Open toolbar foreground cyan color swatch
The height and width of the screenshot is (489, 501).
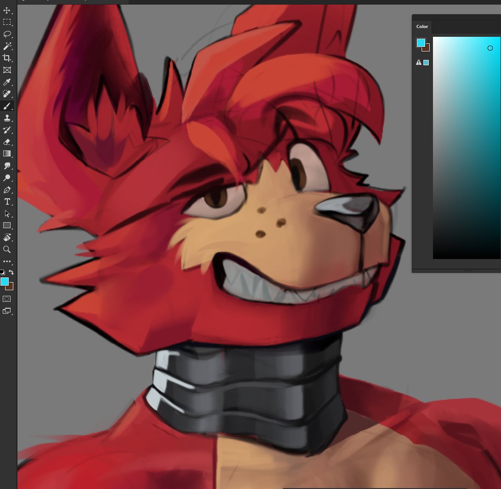coord(4,282)
